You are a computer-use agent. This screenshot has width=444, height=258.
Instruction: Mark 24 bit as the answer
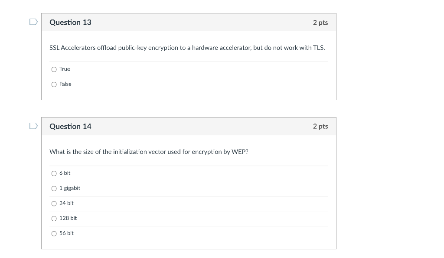coord(54,203)
